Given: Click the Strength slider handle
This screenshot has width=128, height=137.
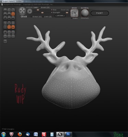Looking at the screenshot, I should (42, 13).
